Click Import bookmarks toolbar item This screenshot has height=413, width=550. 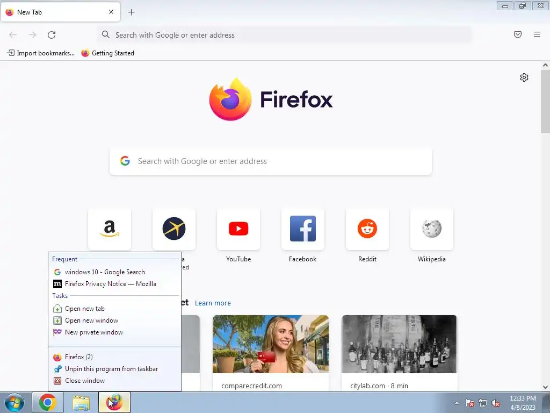[41, 53]
